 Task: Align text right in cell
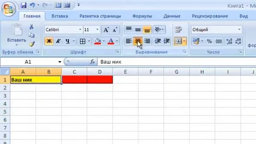click(x=147, y=41)
